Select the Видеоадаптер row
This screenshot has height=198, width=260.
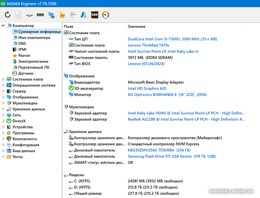click(154, 82)
